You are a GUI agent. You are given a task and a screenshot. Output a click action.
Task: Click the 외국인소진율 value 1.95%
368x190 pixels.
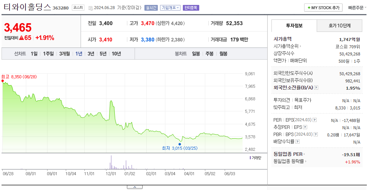point(353,88)
